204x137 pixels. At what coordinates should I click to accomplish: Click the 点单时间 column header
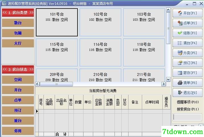(152, 102)
